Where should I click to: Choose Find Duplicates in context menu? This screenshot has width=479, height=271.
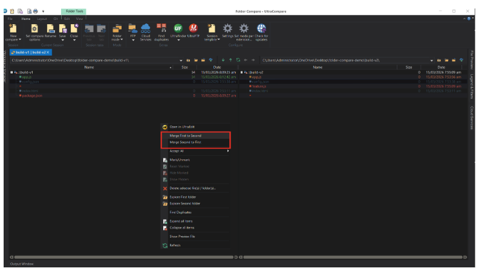click(x=195, y=212)
